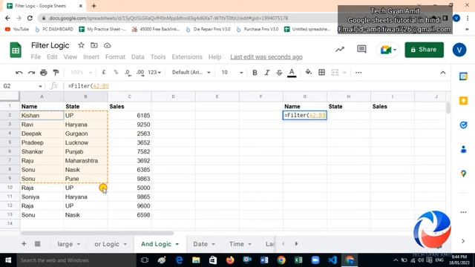Open the Windows Start button
The image size is (475, 267).
click(8, 260)
